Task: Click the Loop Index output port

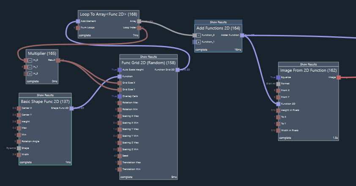Action: pos(139,28)
